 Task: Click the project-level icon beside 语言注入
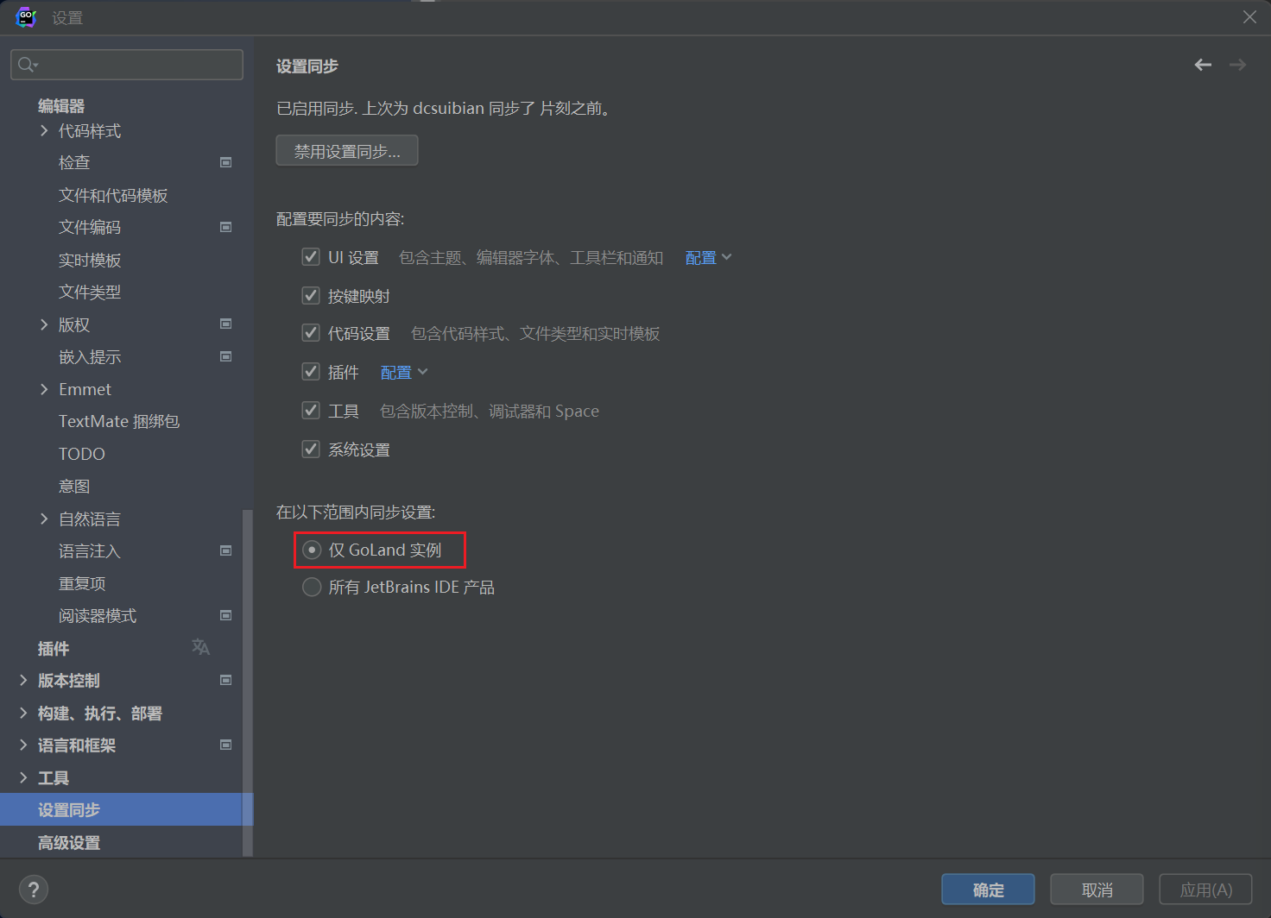pos(226,550)
